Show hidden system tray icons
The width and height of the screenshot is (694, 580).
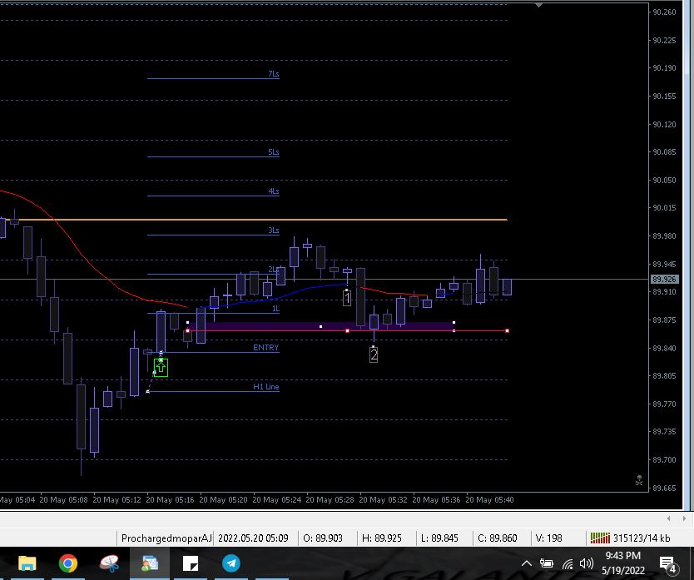coord(526,563)
